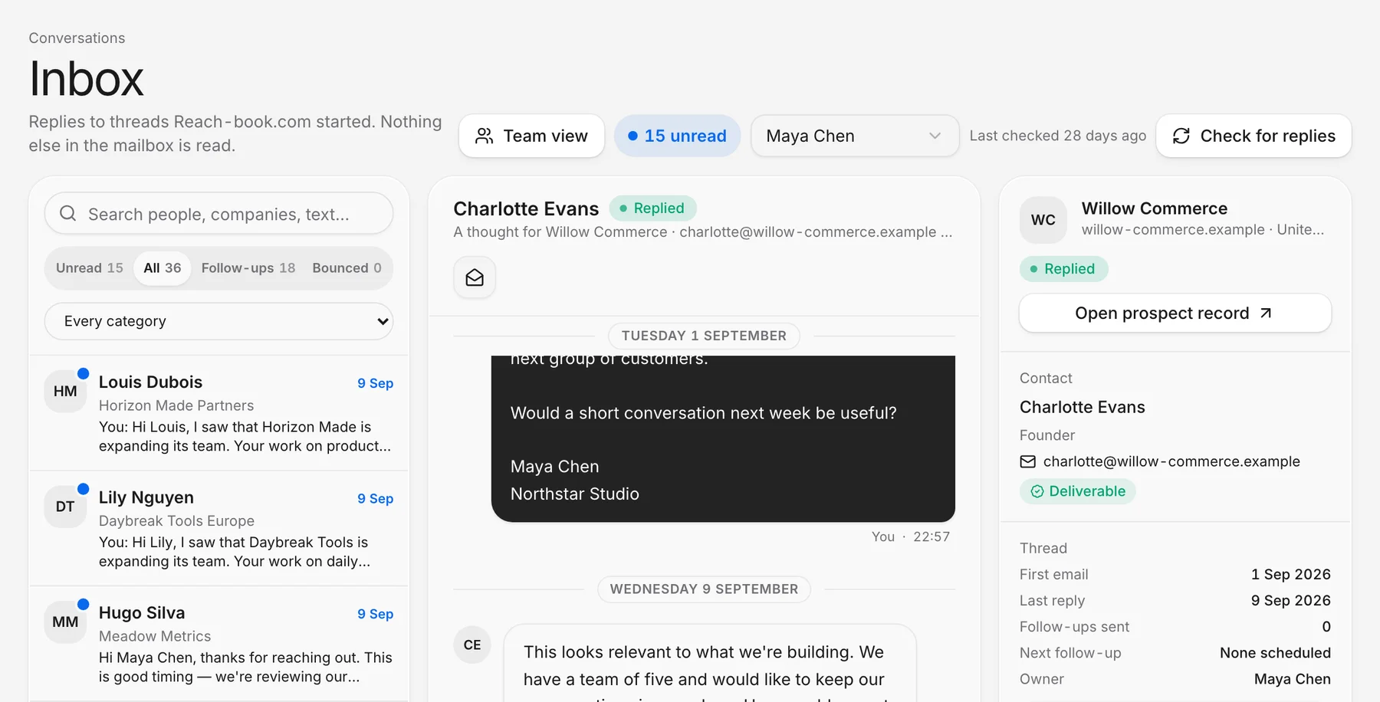Click the Replied badge in Willow Commerce panel

(1063, 269)
